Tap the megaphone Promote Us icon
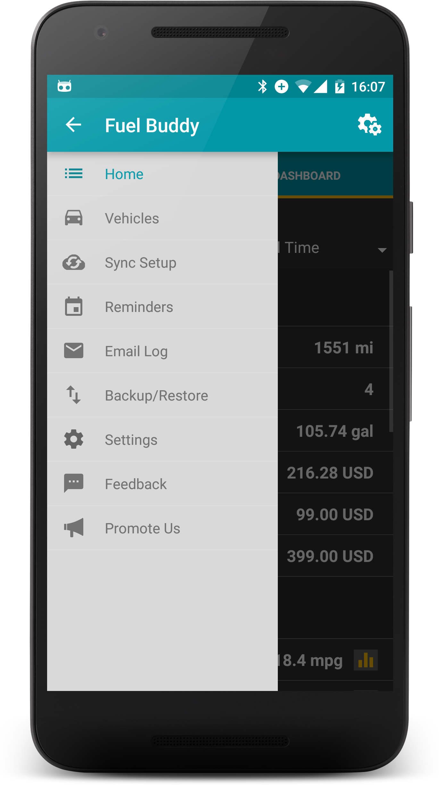The image size is (439, 785). [x=74, y=528]
